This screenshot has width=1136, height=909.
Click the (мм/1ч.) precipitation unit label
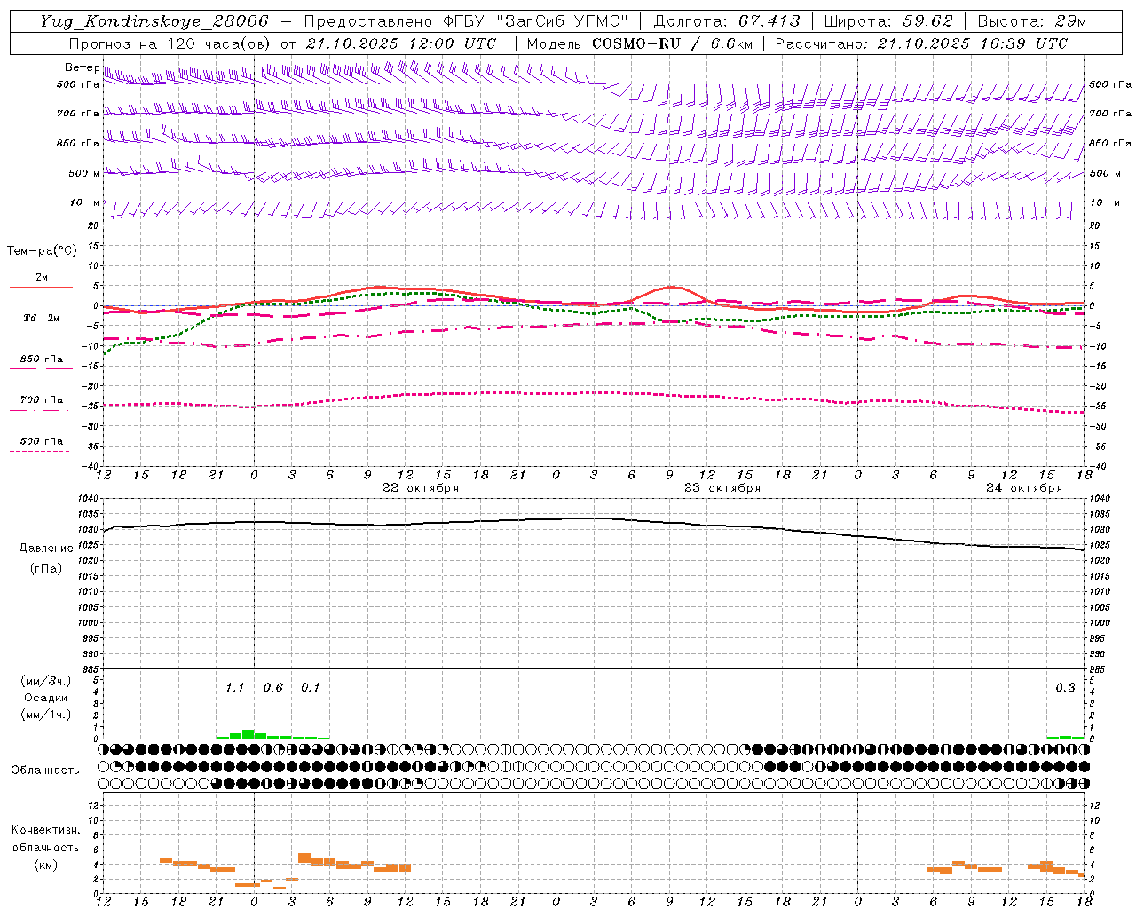[x=46, y=715]
